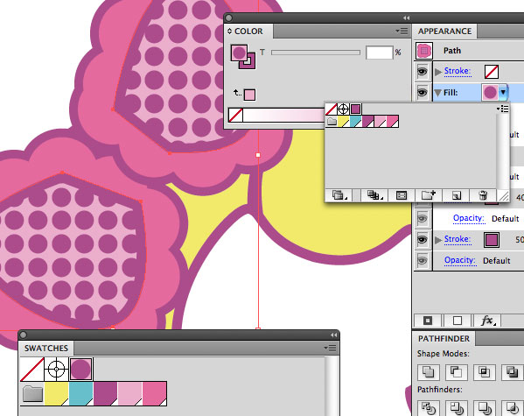Select hot pink swatch in fill popup

392,121
